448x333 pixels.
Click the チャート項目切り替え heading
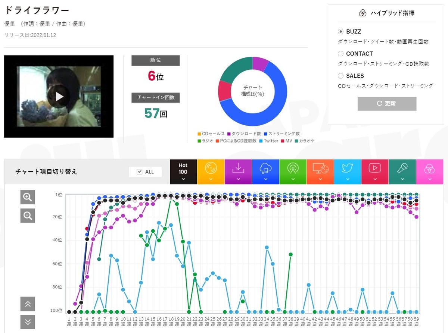point(46,172)
